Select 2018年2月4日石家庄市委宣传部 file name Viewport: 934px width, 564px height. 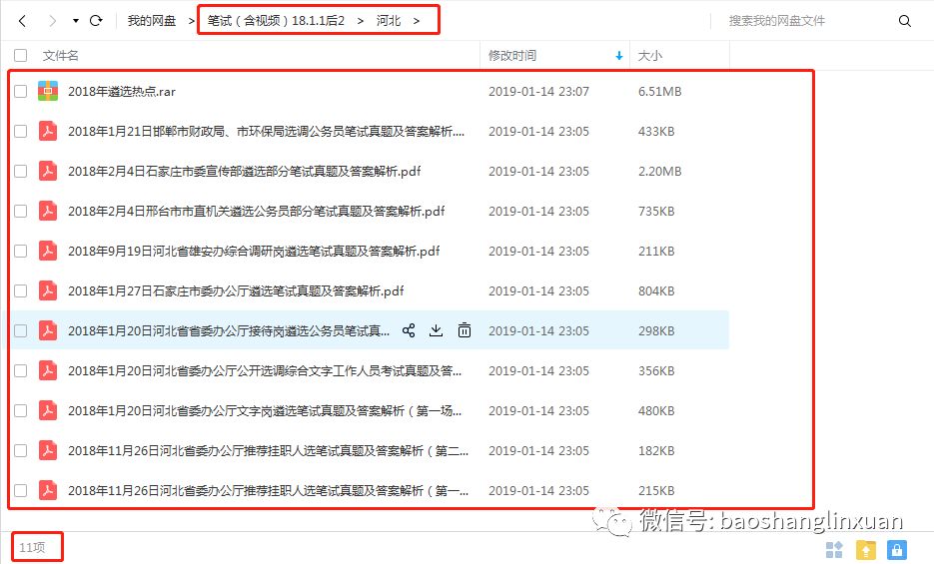(x=244, y=171)
